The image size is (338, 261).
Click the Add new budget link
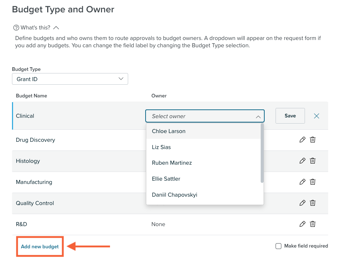(x=40, y=246)
